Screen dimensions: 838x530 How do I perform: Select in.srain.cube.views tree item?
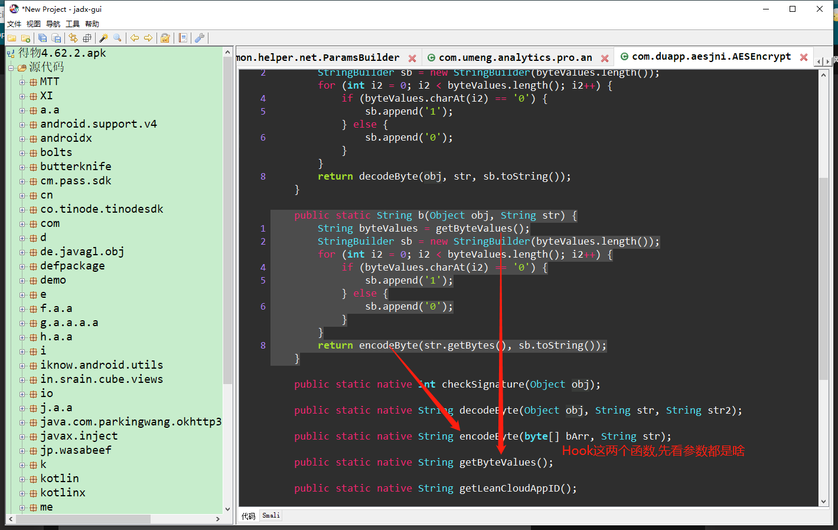[102, 379]
